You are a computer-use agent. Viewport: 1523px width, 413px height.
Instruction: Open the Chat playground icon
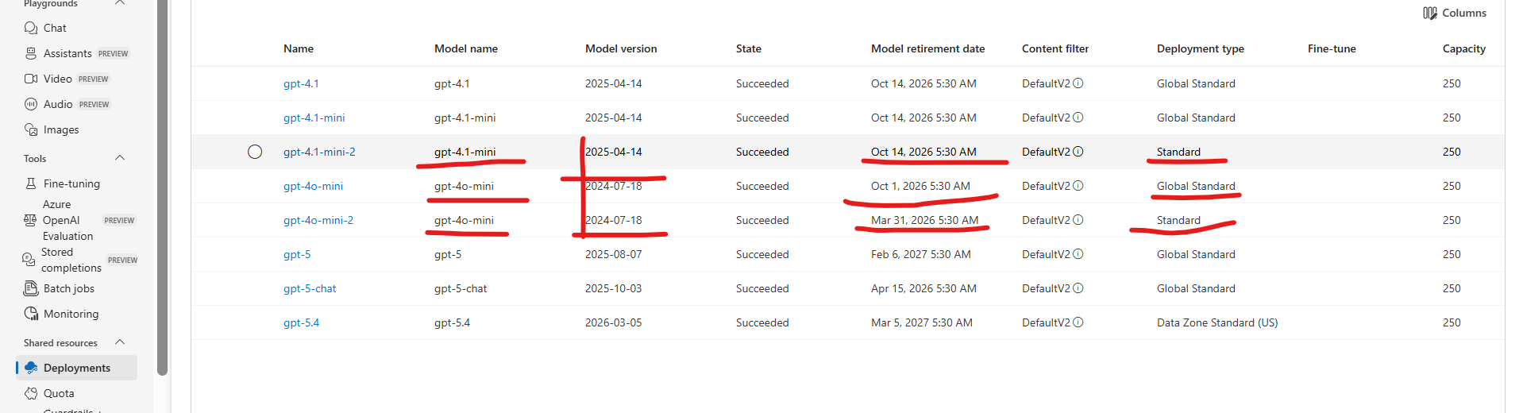[x=31, y=28]
